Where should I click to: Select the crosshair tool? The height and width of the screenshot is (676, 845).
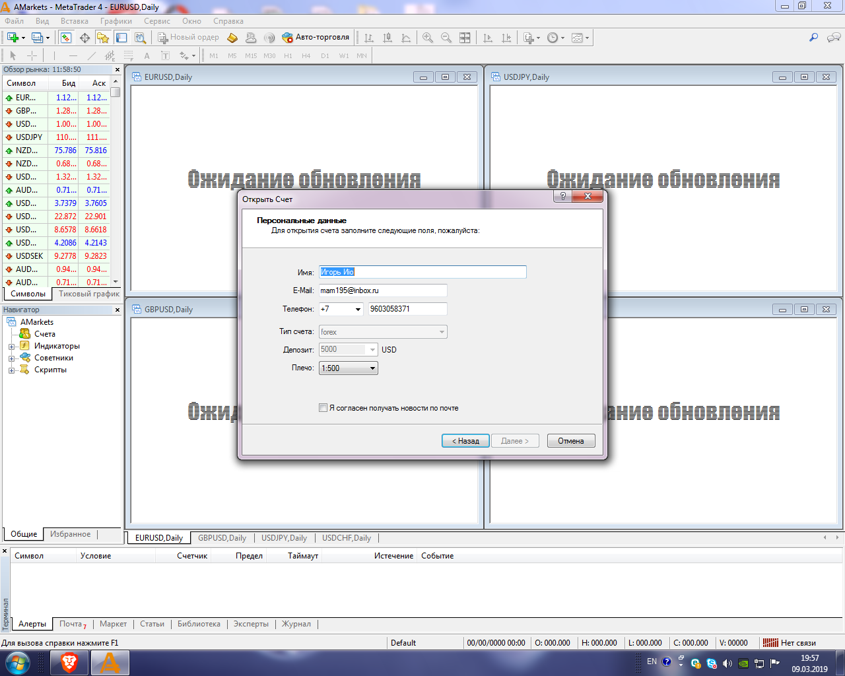click(32, 55)
